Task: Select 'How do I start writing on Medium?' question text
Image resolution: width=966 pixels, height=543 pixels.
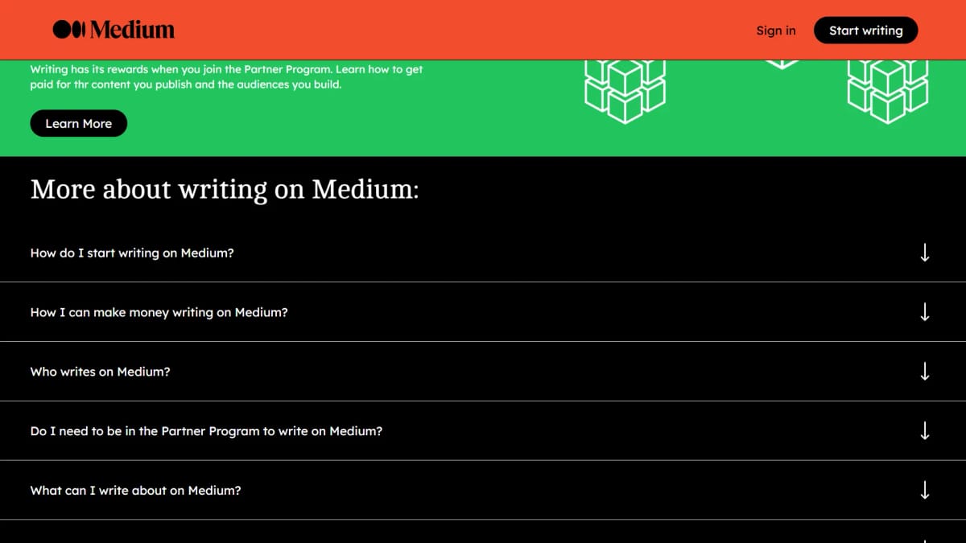Action: point(132,253)
